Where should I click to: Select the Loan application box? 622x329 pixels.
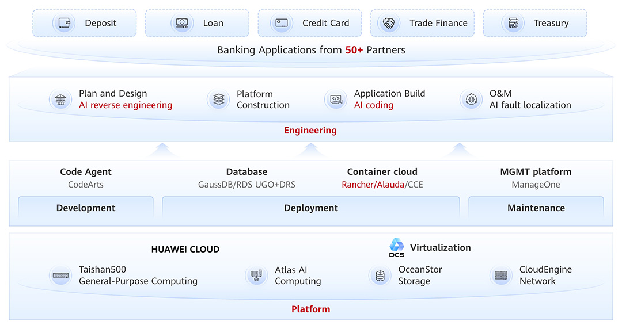coord(197,23)
